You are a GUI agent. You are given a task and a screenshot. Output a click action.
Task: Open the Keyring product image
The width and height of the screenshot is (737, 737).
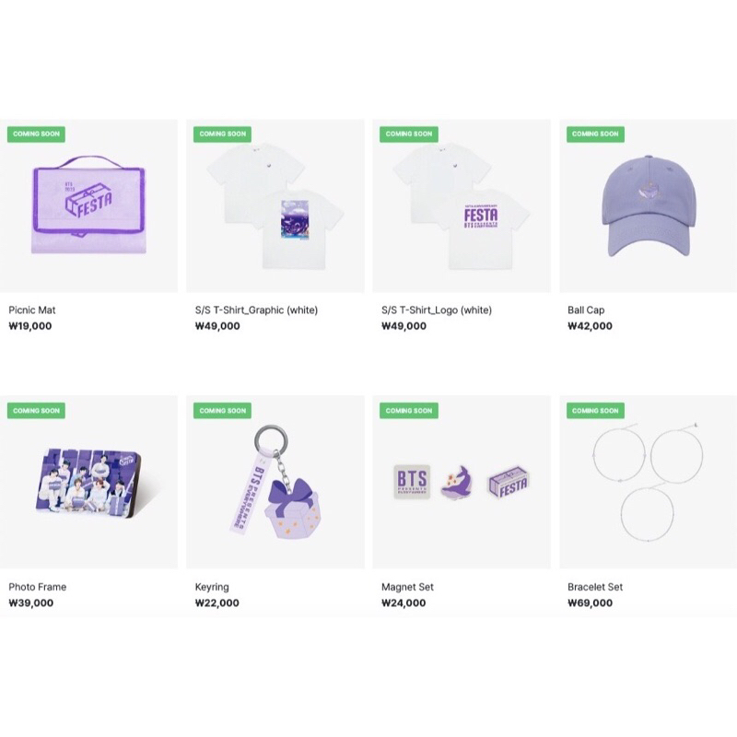275,482
